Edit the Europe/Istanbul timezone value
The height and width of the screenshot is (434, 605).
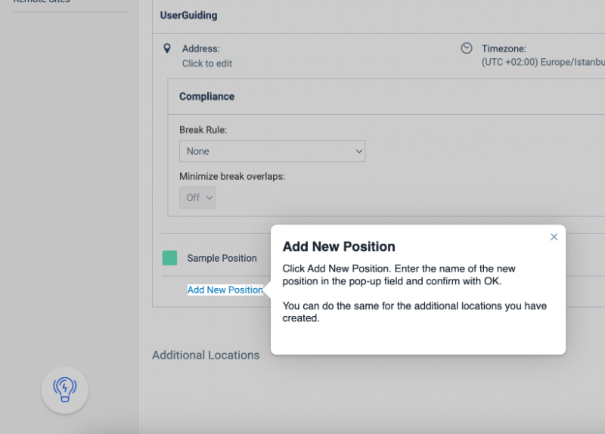tap(543, 63)
